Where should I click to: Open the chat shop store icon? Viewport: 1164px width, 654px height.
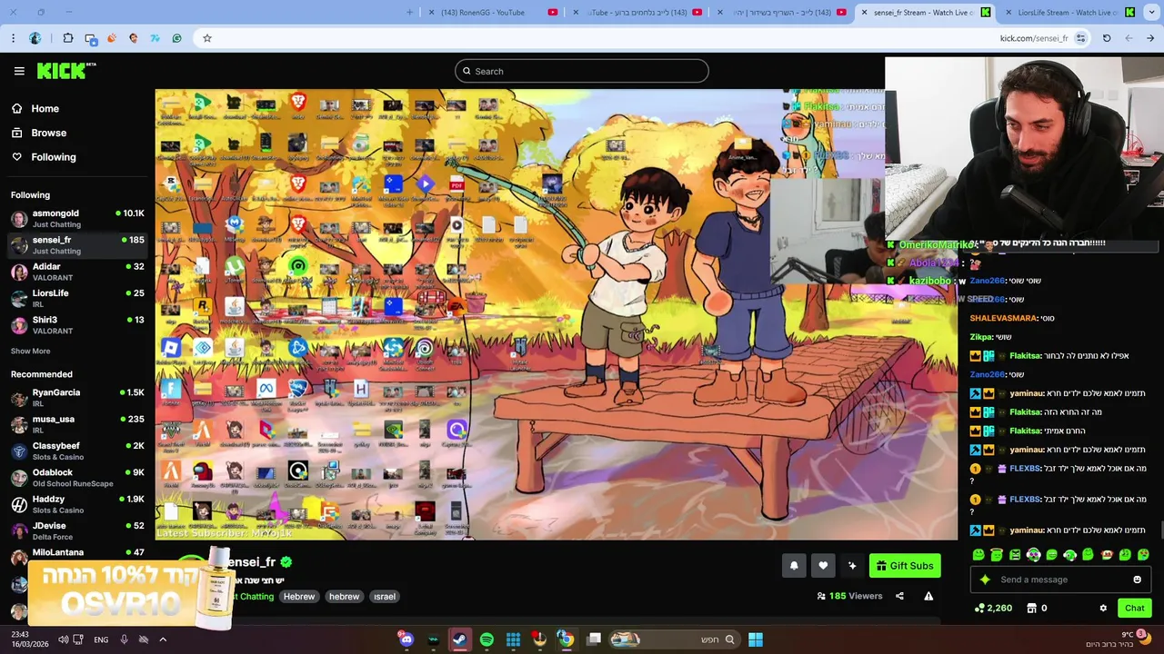coord(1031,608)
